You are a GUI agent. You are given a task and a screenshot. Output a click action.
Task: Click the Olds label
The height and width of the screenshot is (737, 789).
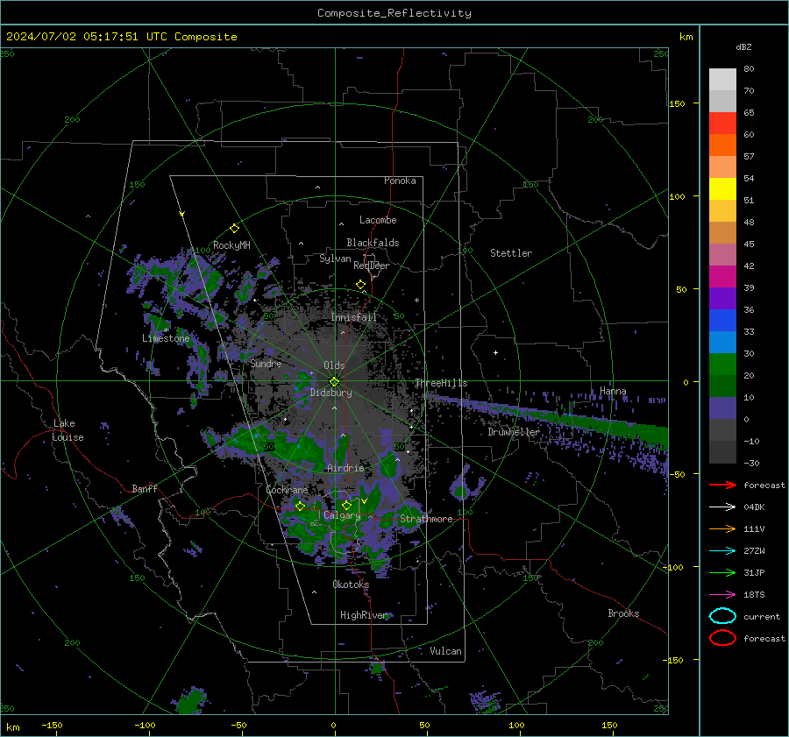pyautogui.click(x=334, y=365)
